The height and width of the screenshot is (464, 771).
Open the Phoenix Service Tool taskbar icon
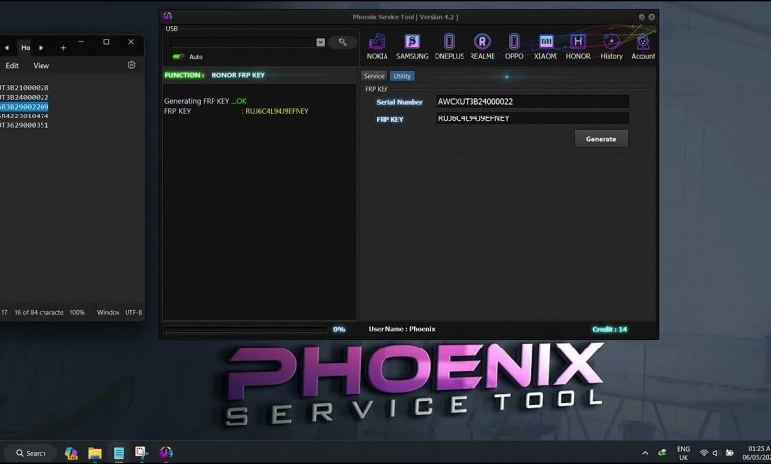[166, 453]
